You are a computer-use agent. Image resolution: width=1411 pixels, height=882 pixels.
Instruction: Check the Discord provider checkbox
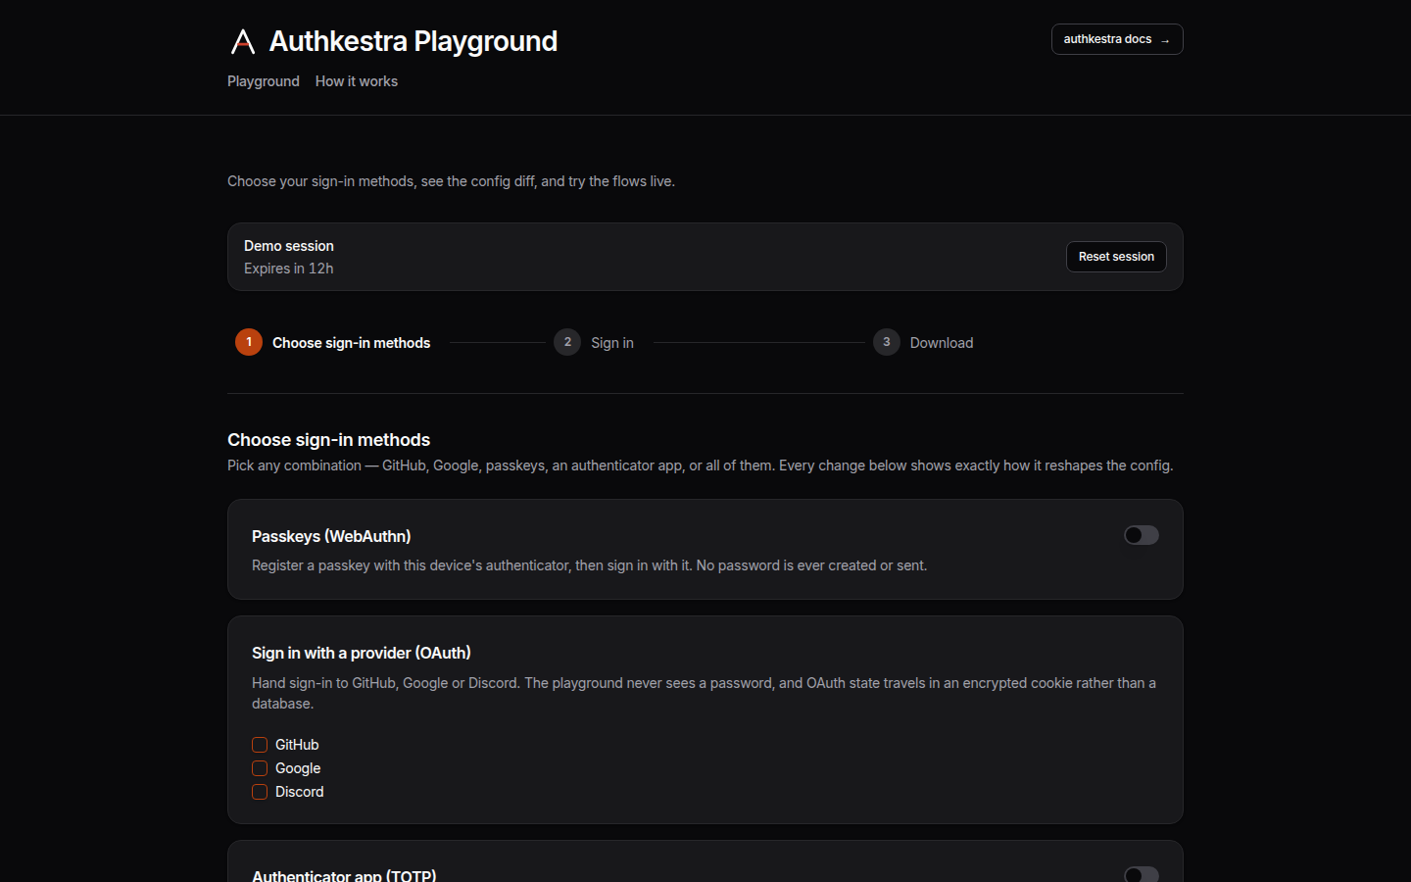(260, 792)
